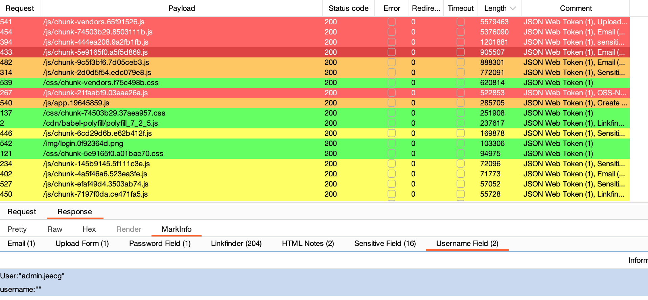Screen dimensions: 648x300
Task: Open the Password Field (1) tab
Action: click(x=160, y=244)
